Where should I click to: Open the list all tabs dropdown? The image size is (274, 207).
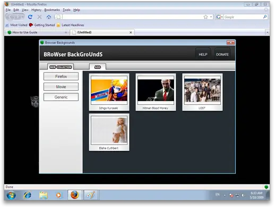point(268,32)
